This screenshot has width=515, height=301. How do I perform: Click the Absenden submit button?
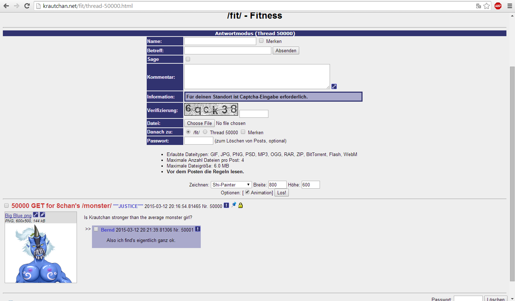tap(286, 50)
